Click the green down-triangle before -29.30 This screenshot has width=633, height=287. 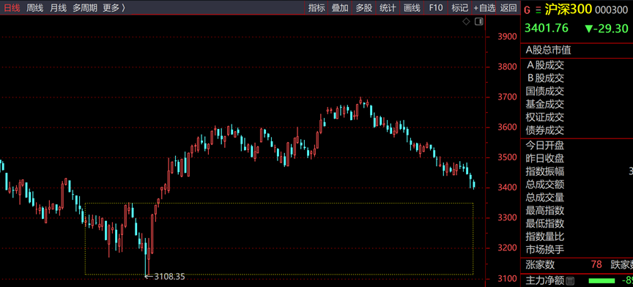pos(588,29)
